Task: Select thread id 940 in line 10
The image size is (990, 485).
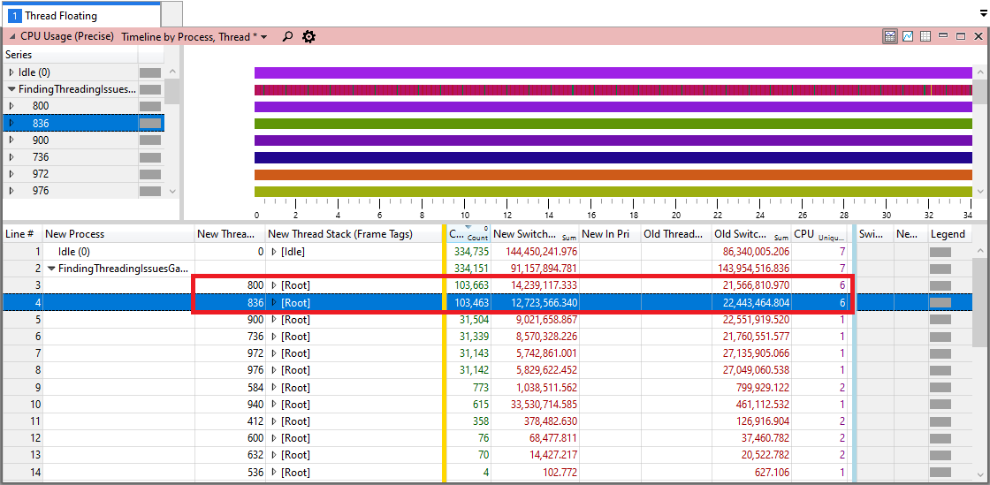Action: coord(255,405)
